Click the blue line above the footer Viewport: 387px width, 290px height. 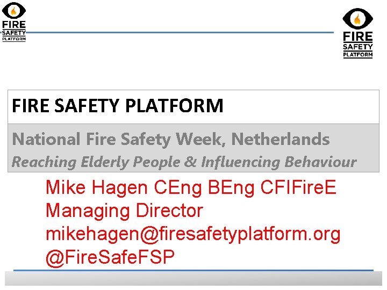pyautogui.click(x=193, y=271)
